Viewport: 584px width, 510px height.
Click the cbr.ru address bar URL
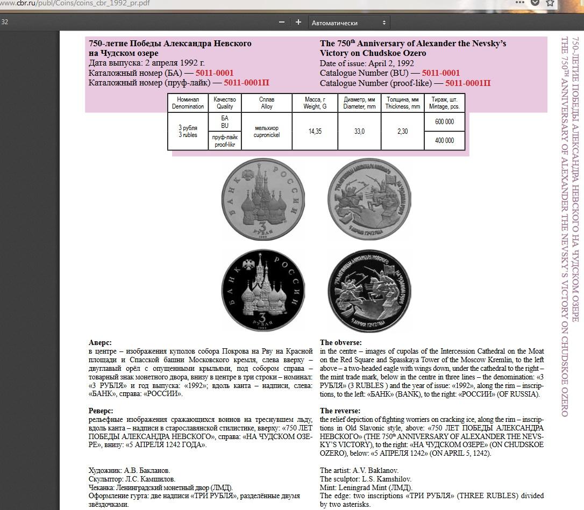[x=75, y=3]
